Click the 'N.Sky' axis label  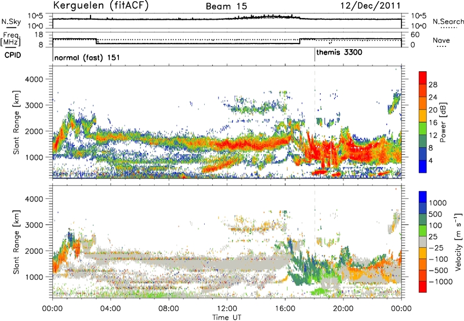click(11, 21)
